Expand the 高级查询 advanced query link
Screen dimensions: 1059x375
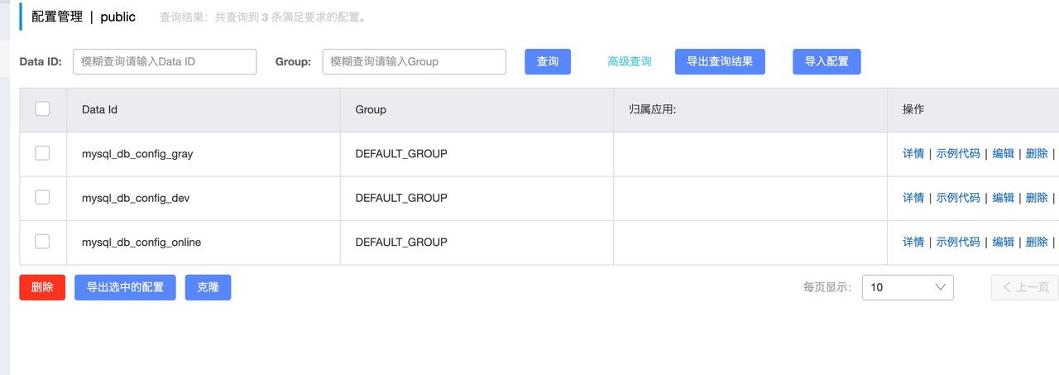tap(629, 61)
